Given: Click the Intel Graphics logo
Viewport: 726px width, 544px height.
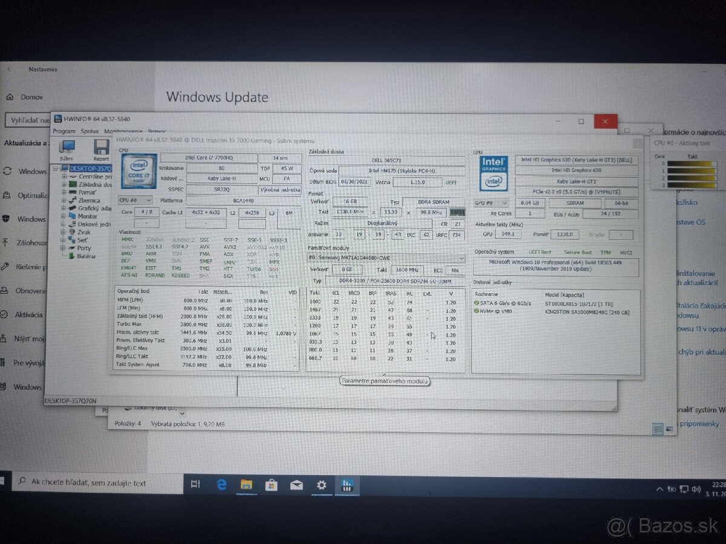Looking at the screenshot, I should [493, 173].
